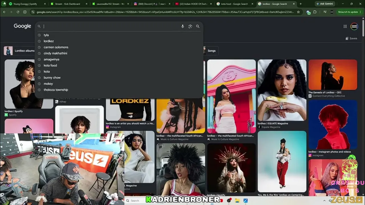Image resolution: width=365 pixels, height=205 pixels.
Task: Go back to the previous page
Action: [x=4, y=12]
